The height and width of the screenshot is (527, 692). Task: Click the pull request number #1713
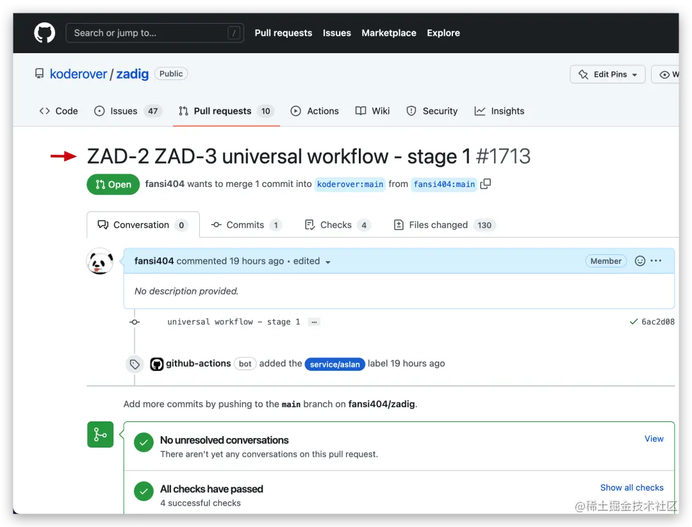(x=503, y=156)
